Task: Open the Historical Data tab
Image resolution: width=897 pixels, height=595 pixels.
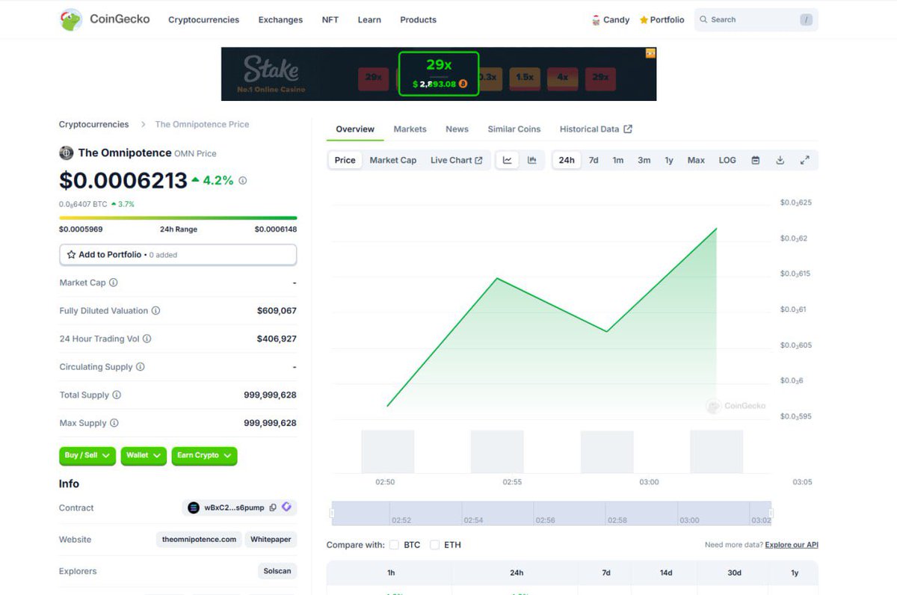Action: pos(596,129)
